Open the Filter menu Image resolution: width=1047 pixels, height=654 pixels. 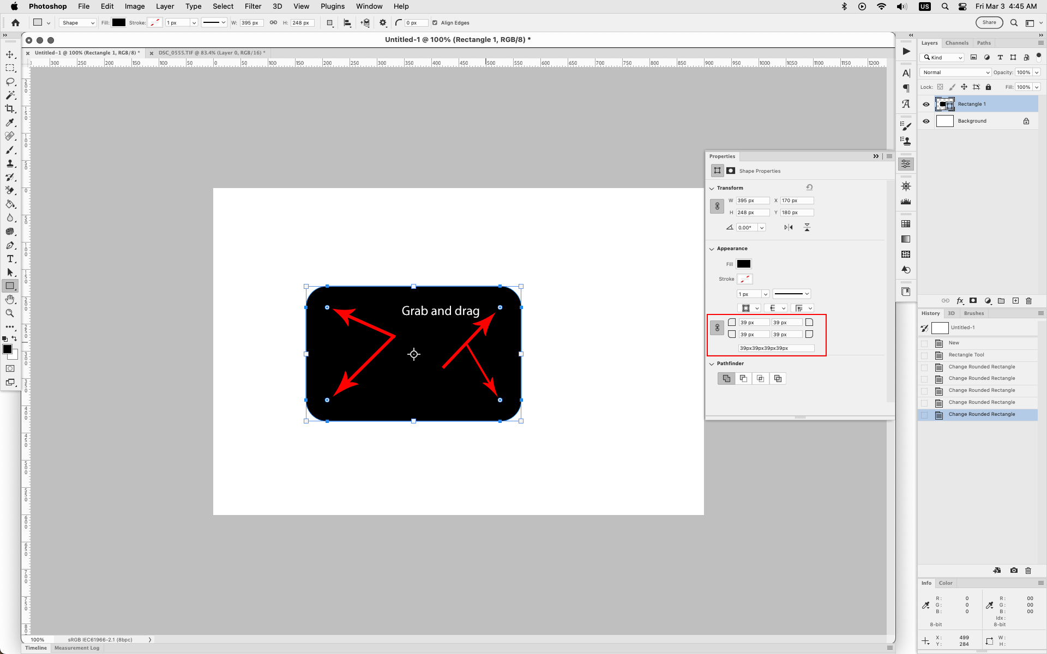(253, 6)
